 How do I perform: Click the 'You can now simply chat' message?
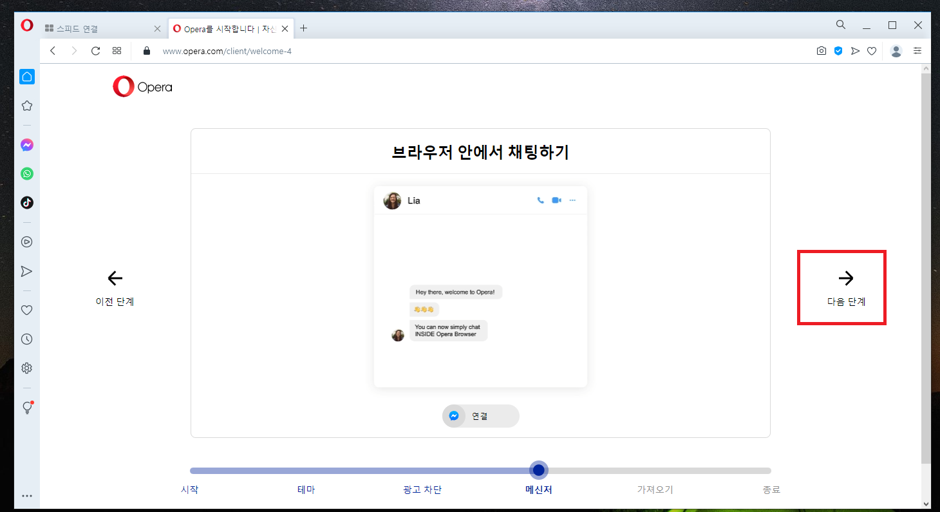448,330
